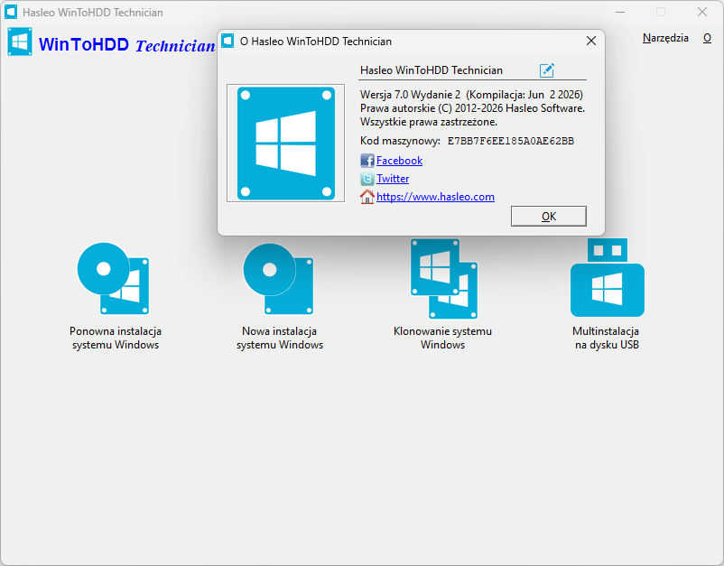Close the About Hasleo WinToHDD dialog
Image resolution: width=724 pixels, height=566 pixels.
(591, 42)
